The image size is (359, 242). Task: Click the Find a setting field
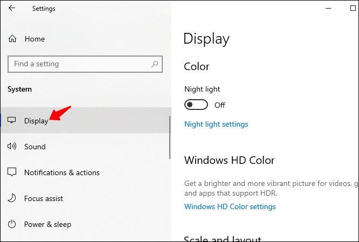(85, 64)
